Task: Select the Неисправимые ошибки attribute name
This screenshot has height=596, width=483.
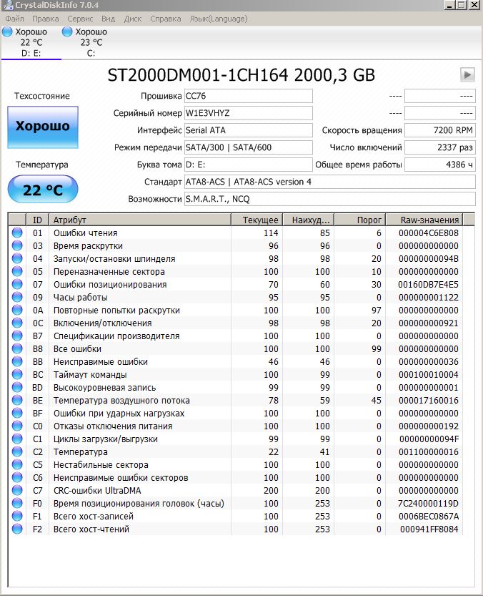Action: pyautogui.click(x=101, y=362)
